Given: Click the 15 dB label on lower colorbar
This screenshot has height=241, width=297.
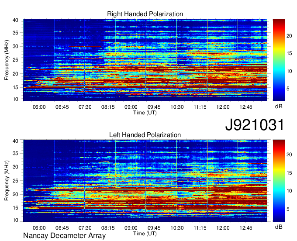Looking at the screenshot, I should pyautogui.click(x=289, y=173).
